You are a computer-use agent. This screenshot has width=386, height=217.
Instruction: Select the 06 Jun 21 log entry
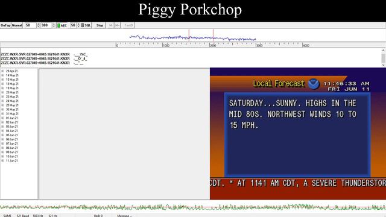tap(12, 139)
